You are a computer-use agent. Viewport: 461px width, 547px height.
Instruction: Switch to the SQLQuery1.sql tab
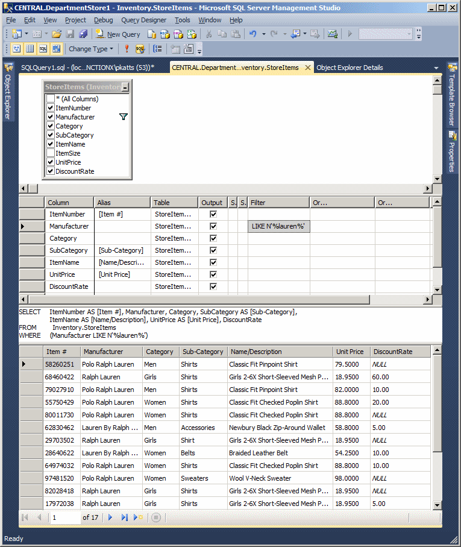[87, 68]
